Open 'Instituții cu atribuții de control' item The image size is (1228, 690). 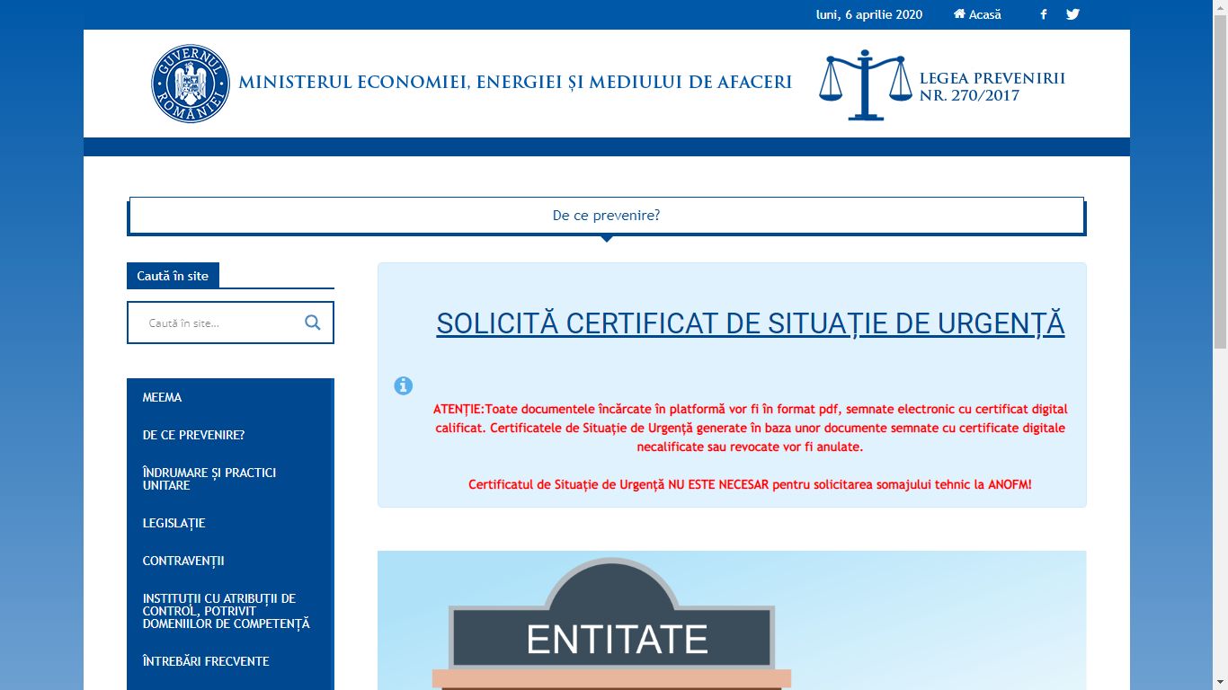(x=229, y=611)
